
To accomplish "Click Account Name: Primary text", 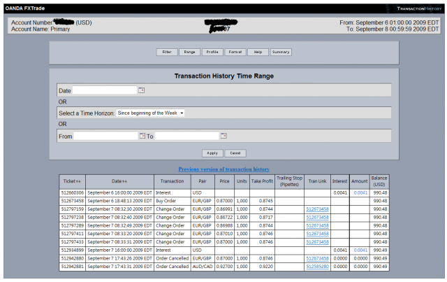I will pos(41,29).
